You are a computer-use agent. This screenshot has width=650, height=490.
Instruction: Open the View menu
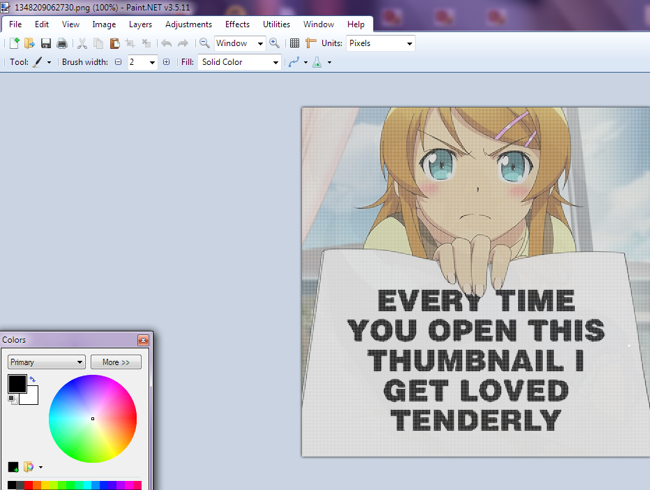click(x=70, y=24)
